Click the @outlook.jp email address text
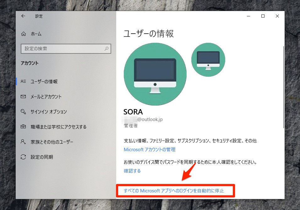The image size is (300, 210). [x=150, y=119]
